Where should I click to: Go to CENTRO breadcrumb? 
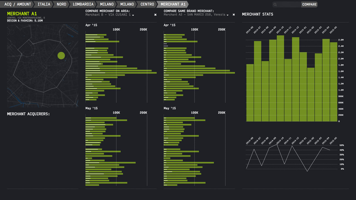coord(147,4)
